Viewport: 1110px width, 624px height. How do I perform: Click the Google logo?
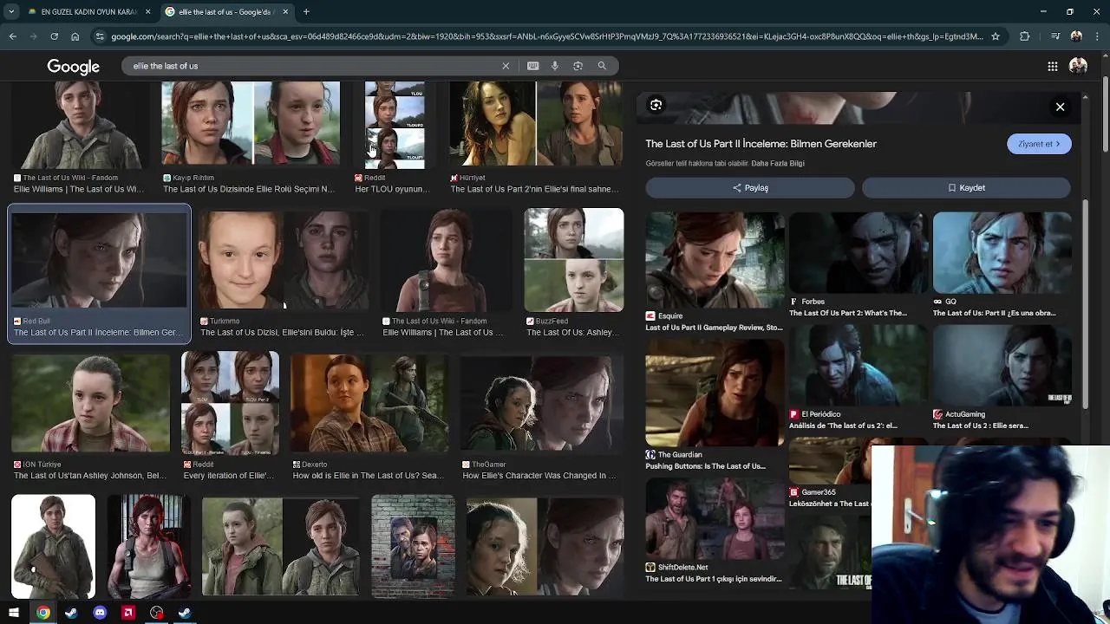[74, 67]
